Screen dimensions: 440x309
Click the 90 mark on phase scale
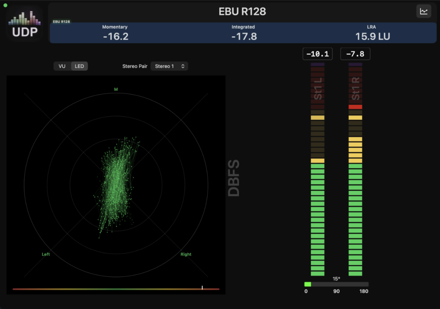click(x=336, y=291)
